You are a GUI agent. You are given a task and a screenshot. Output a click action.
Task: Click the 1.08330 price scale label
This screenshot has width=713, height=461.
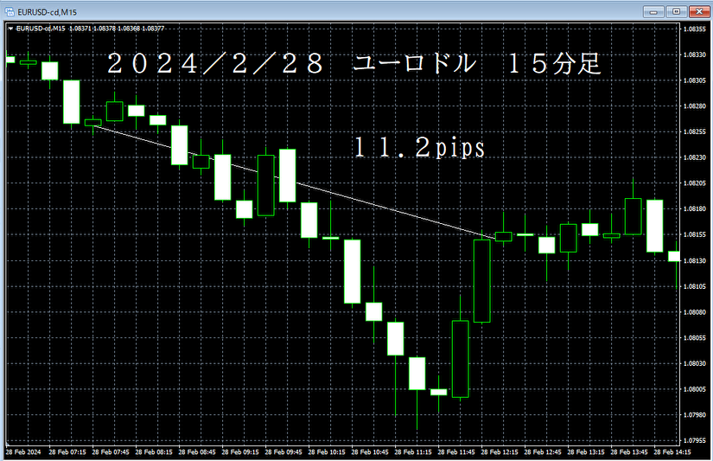(x=695, y=54)
